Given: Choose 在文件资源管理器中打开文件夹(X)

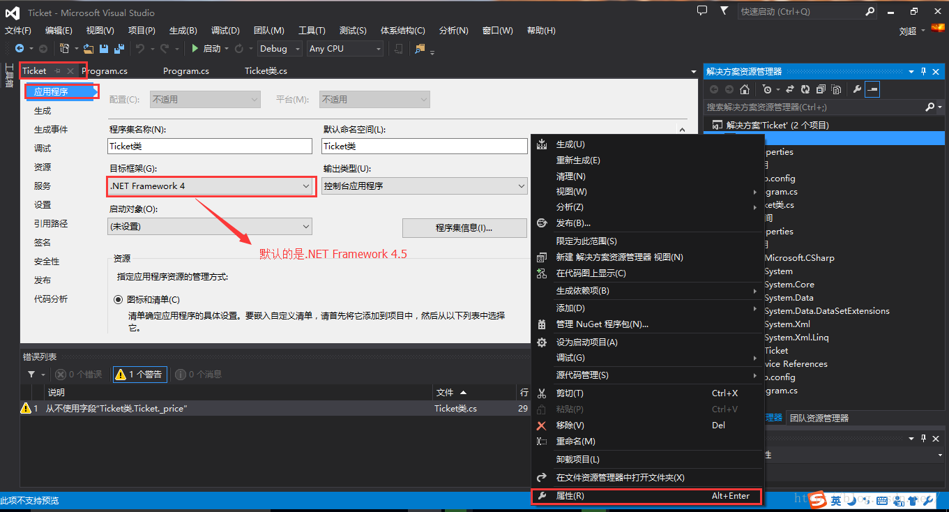Looking at the screenshot, I should click(648, 478).
